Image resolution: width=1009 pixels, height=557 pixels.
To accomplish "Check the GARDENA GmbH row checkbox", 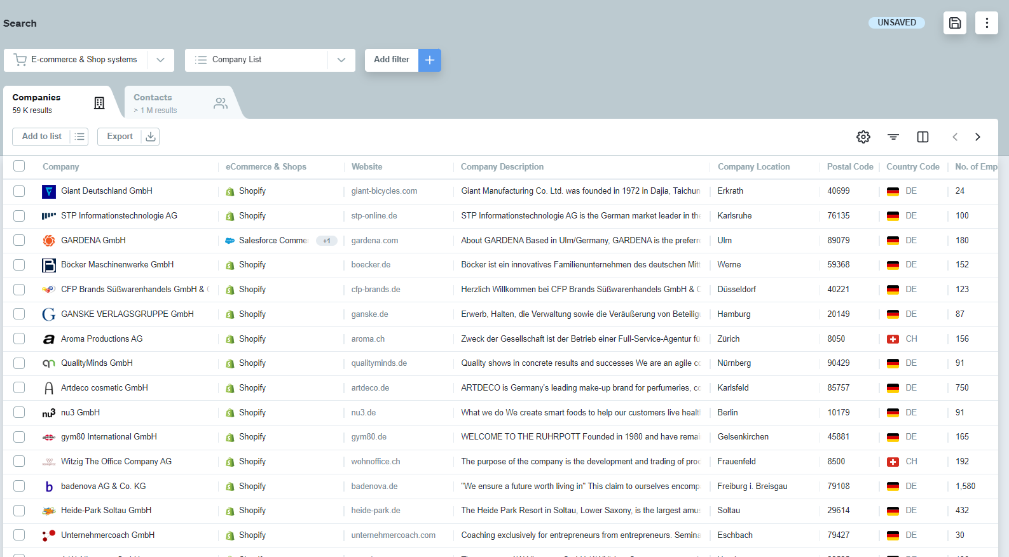I will pyautogui.click(x=19, y=240).
